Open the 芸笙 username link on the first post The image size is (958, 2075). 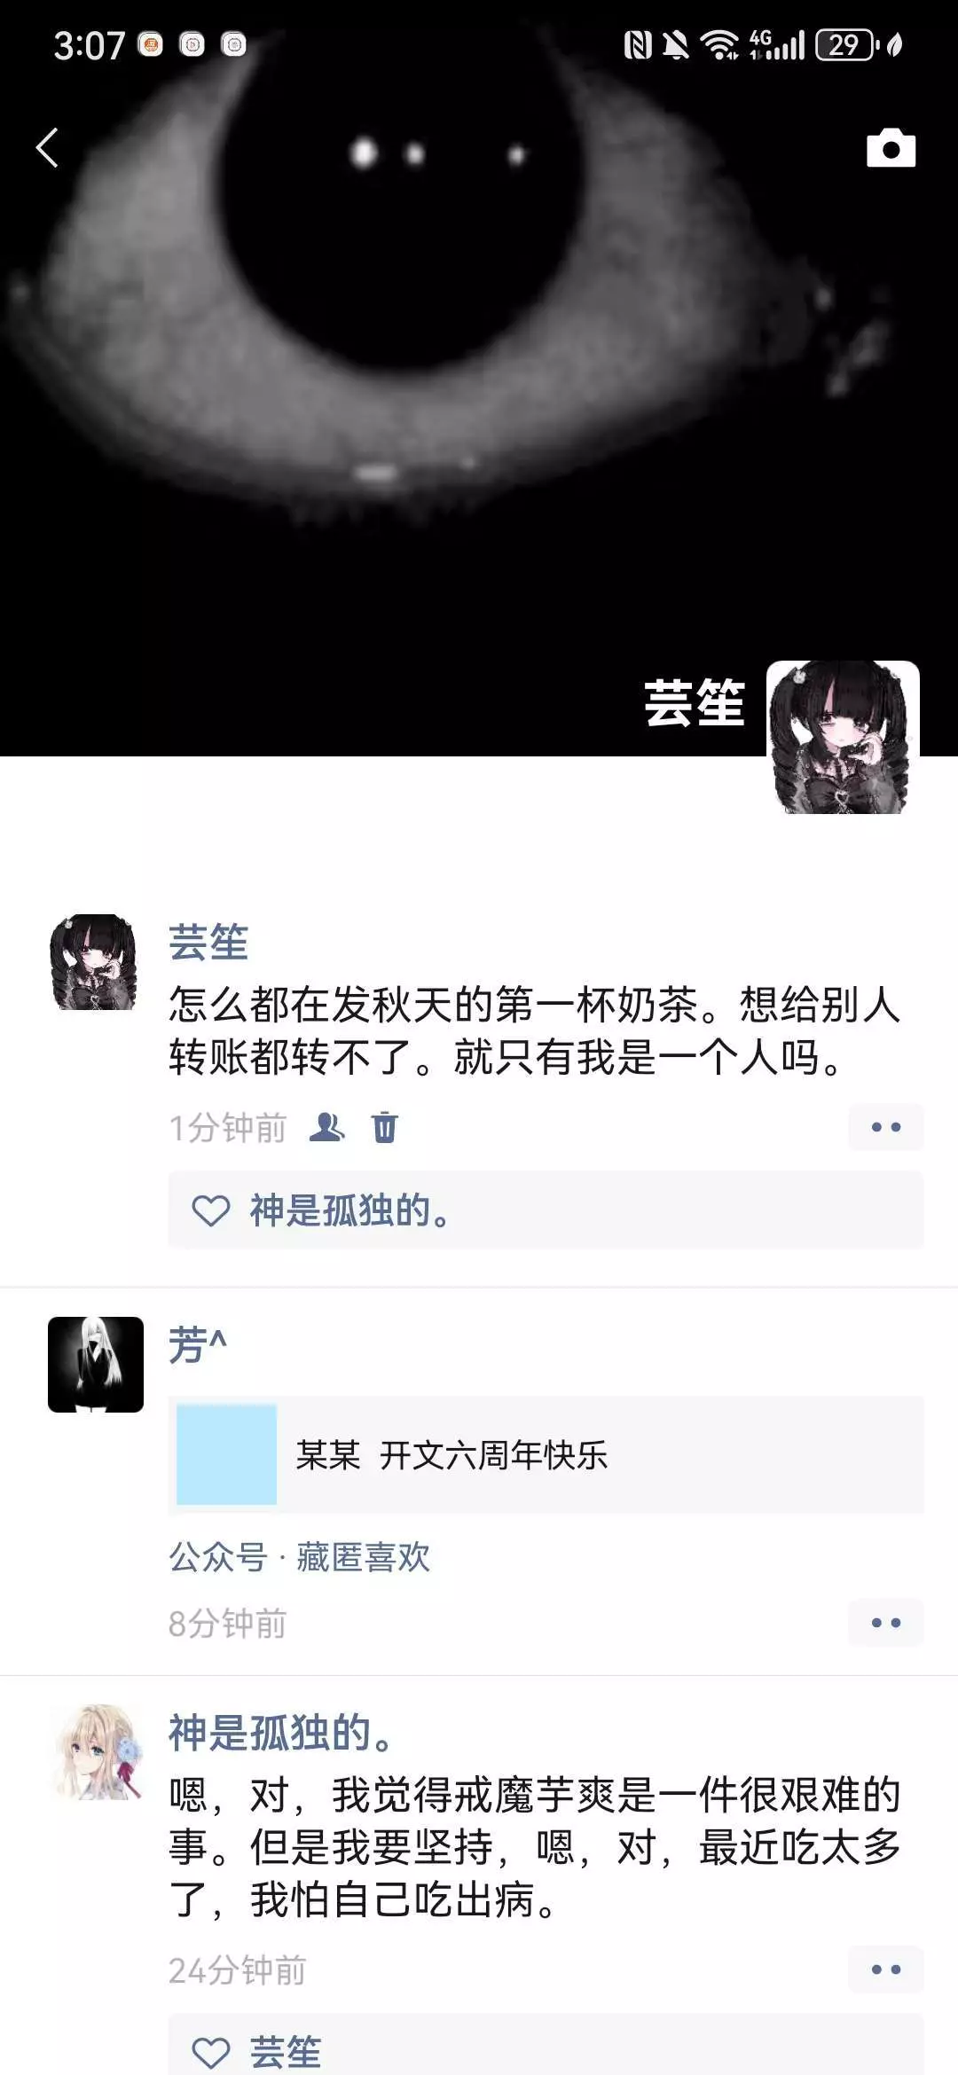click(208, 942)
